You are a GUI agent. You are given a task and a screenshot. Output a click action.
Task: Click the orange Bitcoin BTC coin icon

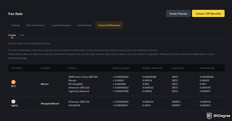pos(13,82)
